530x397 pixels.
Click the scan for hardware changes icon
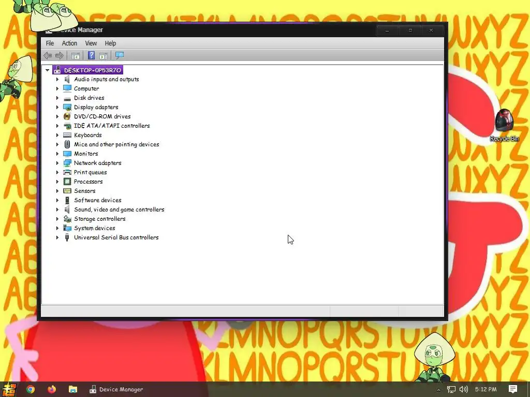[120, 55]
